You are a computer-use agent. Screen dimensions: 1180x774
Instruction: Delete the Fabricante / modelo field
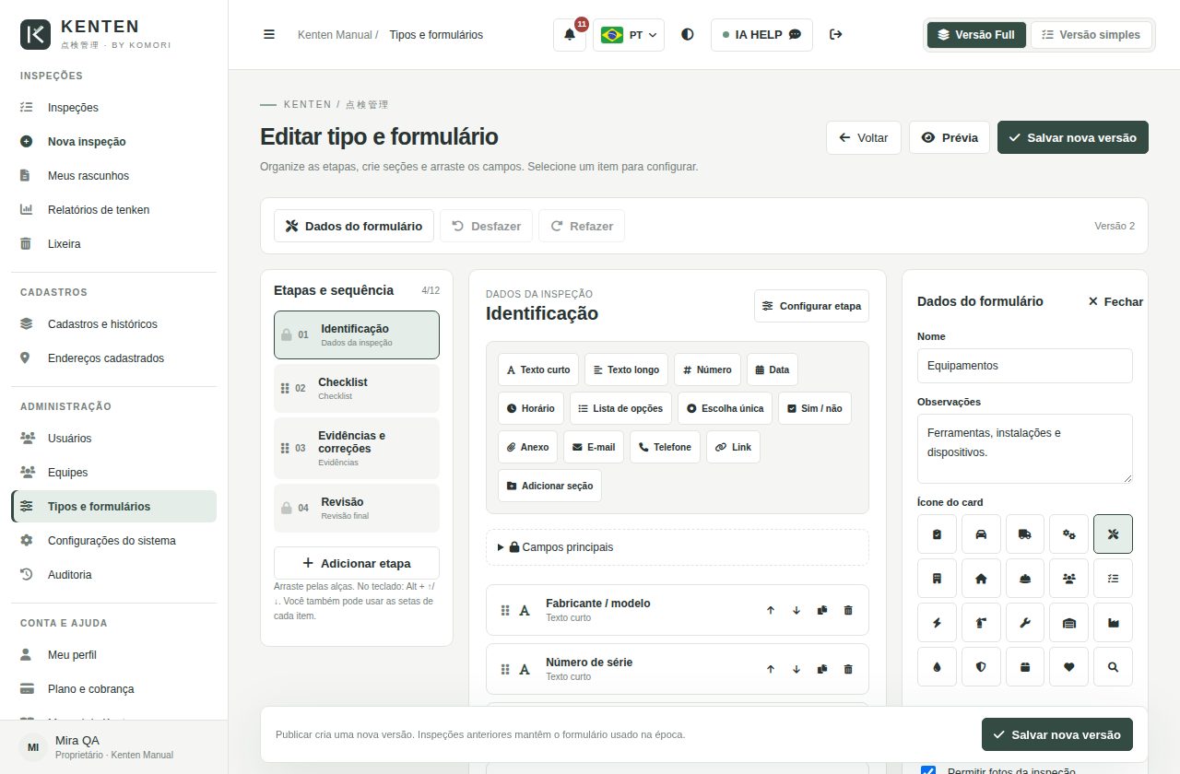pyautogui.click(x=848, y=610)
